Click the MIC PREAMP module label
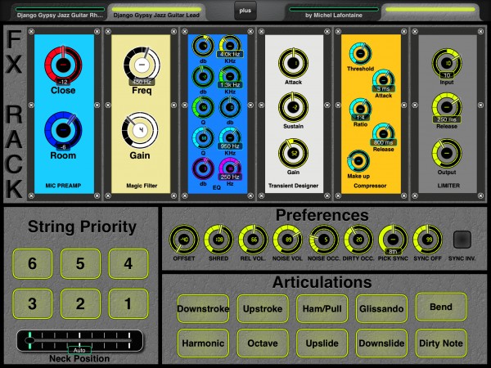This screenshot has height=368, width=491. [x=63, y=186]
